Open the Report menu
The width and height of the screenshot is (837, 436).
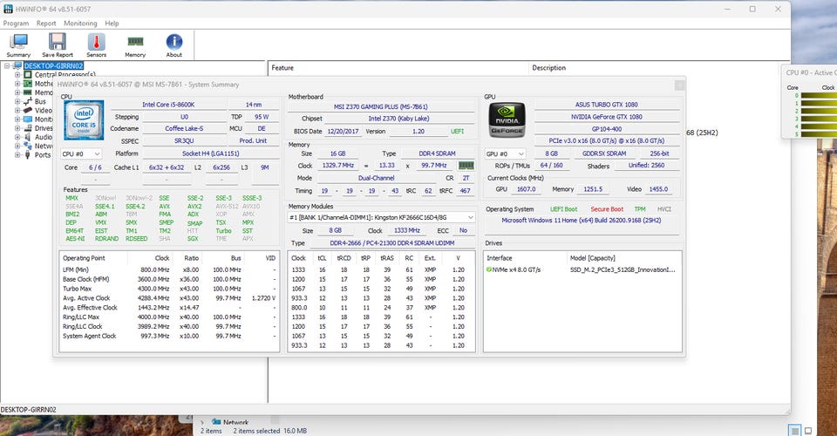click(x=46, y=24)
